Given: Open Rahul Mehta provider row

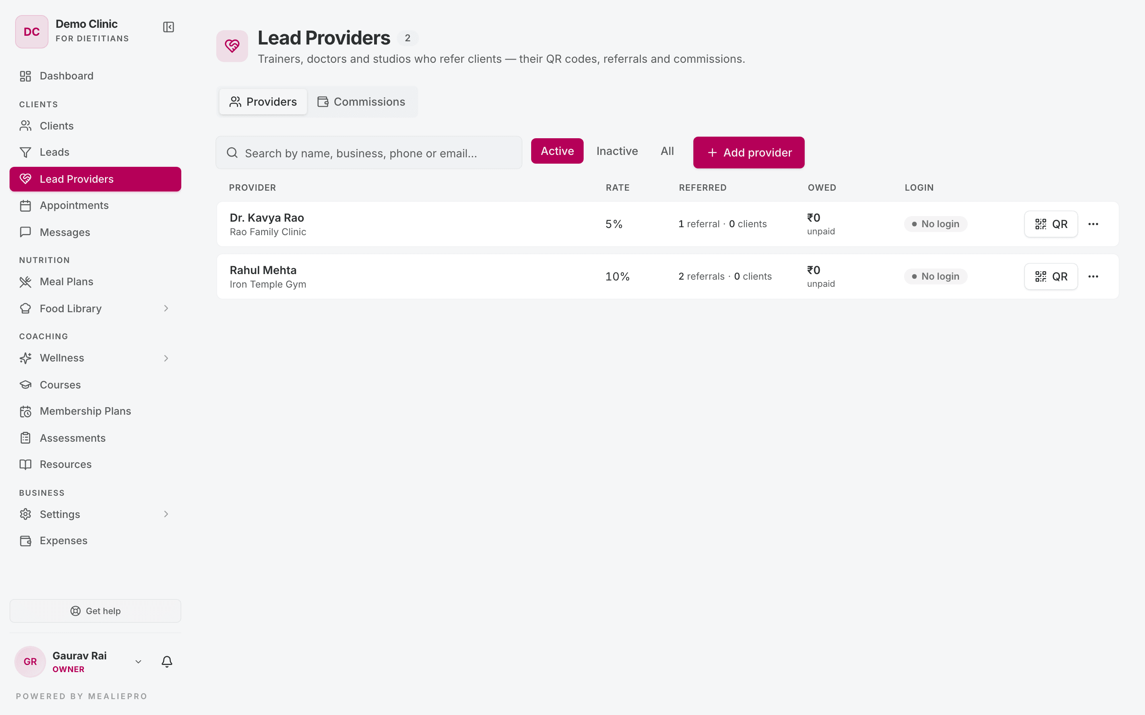Looking at the screenshot, I should [668, 276].
